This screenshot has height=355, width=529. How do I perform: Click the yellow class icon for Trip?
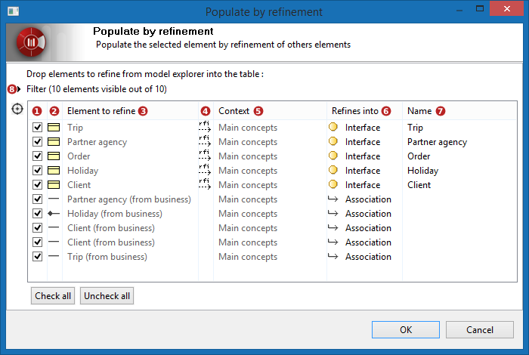pyautogui.click(x=54, y=128)
